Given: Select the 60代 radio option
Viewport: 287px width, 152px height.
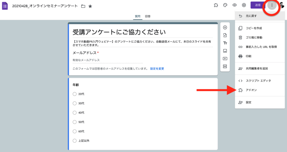Looking at the screenshot, I should (x=75, y=131).
